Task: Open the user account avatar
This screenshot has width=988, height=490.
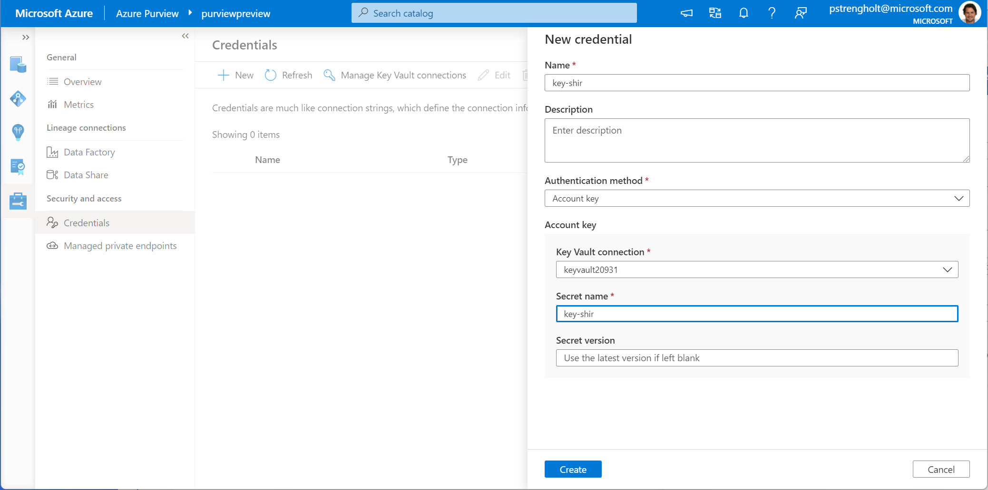Action: [x=970, y=13]
